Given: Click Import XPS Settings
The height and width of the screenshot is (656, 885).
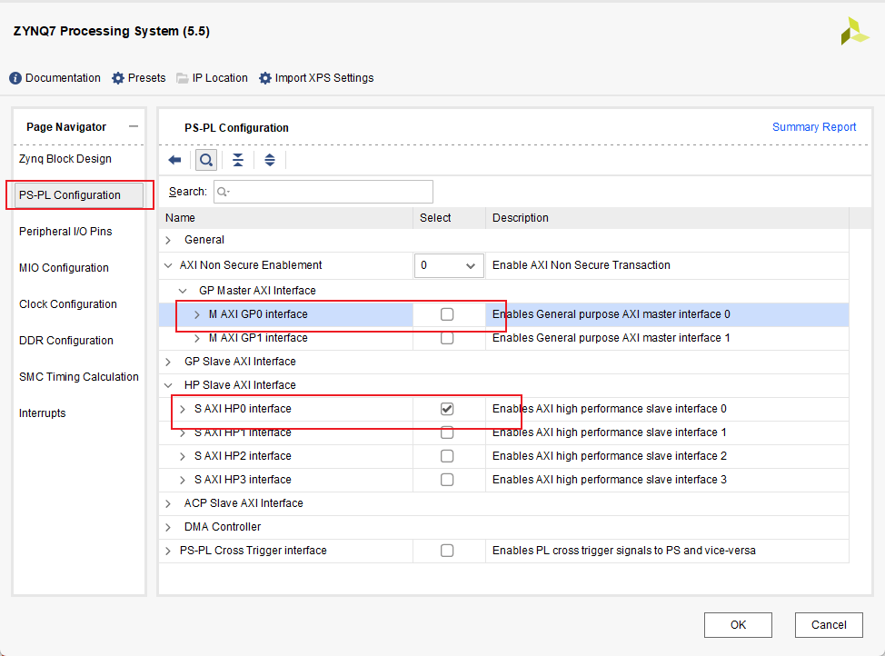Looking at the screenshot, I should tap(316, 78).
